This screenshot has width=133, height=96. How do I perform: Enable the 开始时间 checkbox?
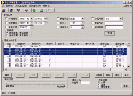pos(7,18)
